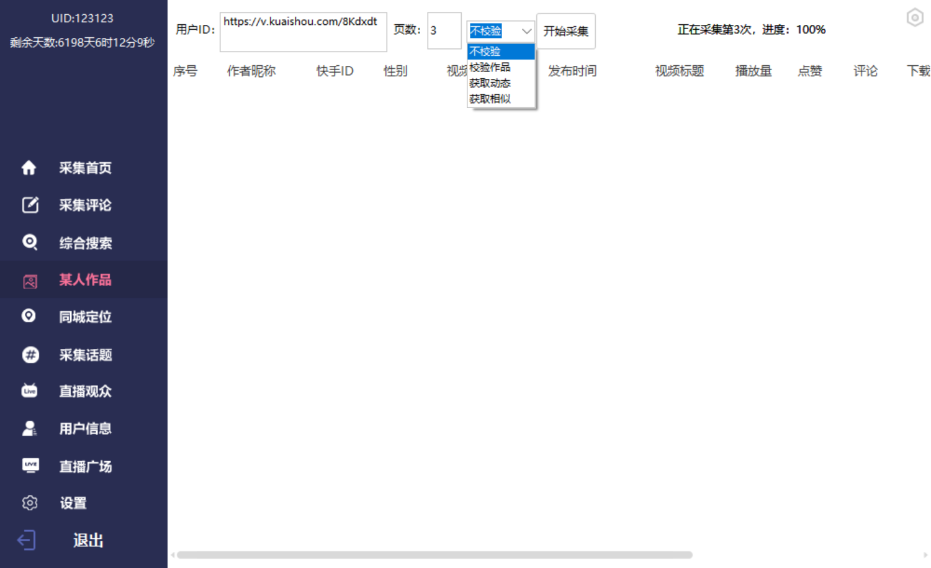
Task: Click the 直播观众 Live TV icon
Action: click(29, 391)
